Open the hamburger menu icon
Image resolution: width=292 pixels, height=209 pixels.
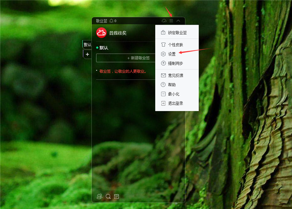click(171, 20)
